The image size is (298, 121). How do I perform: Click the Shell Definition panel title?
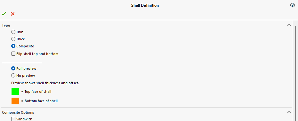145,5
